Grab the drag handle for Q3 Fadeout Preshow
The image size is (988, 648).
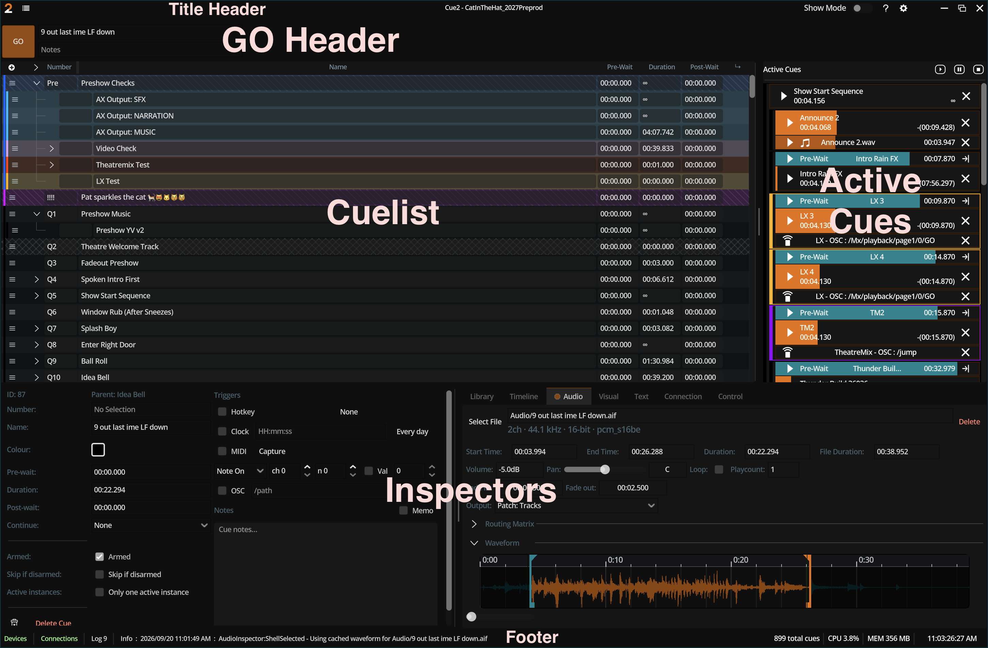[x=13, y=263]
